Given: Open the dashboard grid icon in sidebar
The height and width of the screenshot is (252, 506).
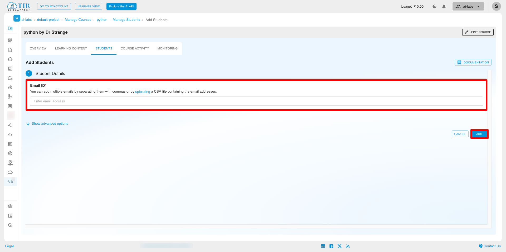Looking at the screenshot, I should 10,41.
